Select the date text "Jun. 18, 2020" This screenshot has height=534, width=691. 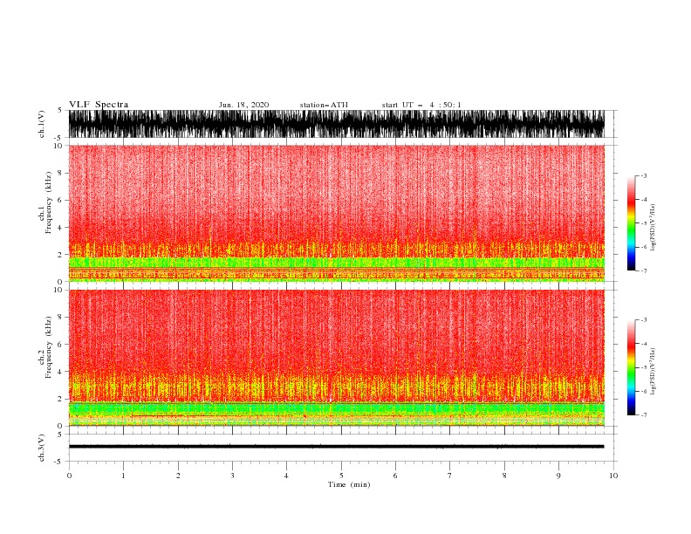tap(243, 105)
